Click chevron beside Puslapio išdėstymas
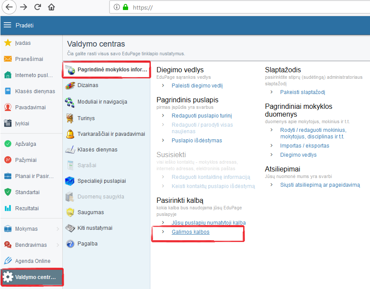Viewport: 370px width, 289px height. [x=163, y=140]
